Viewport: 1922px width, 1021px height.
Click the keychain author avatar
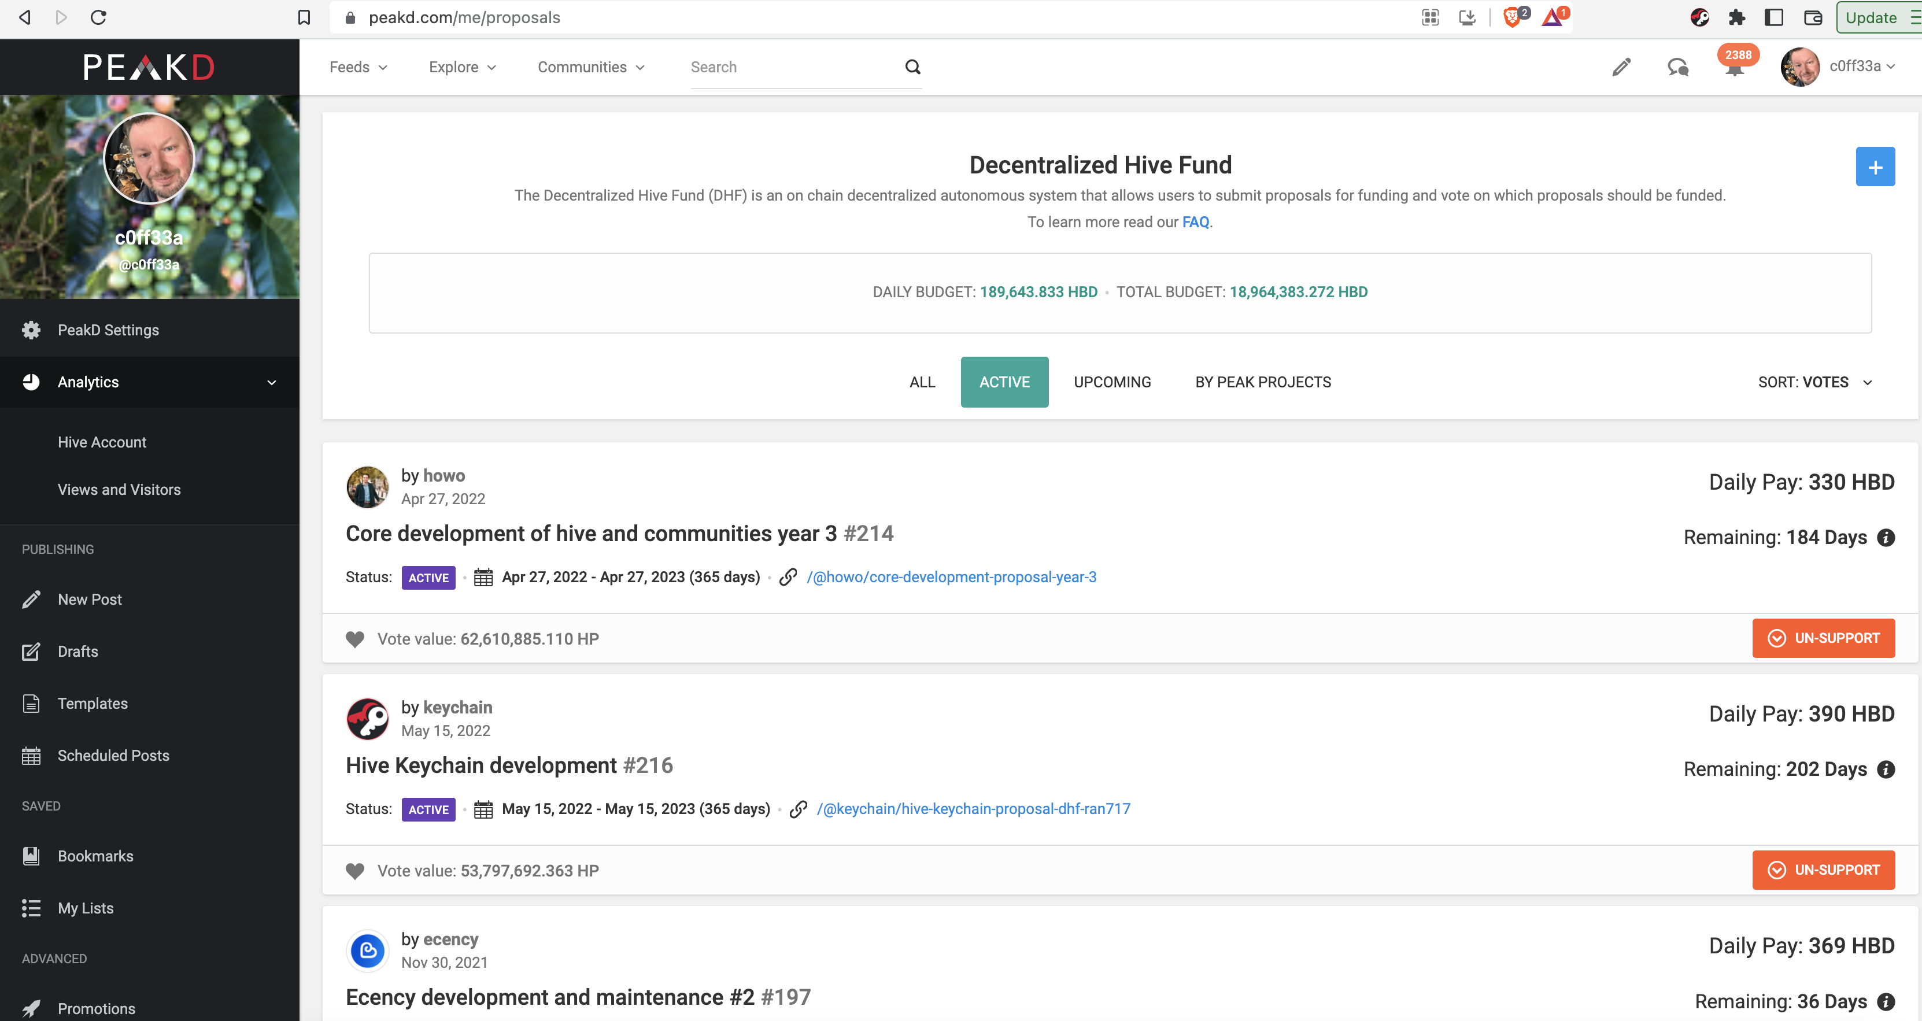(367, 719)
